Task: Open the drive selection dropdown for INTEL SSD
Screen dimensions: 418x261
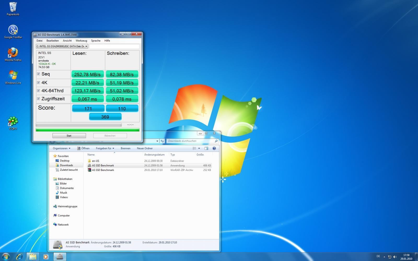Action: point(62,46)
